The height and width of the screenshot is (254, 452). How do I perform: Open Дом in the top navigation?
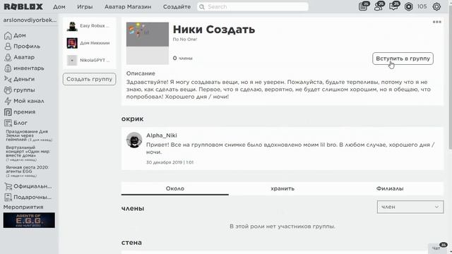(59, 6)
